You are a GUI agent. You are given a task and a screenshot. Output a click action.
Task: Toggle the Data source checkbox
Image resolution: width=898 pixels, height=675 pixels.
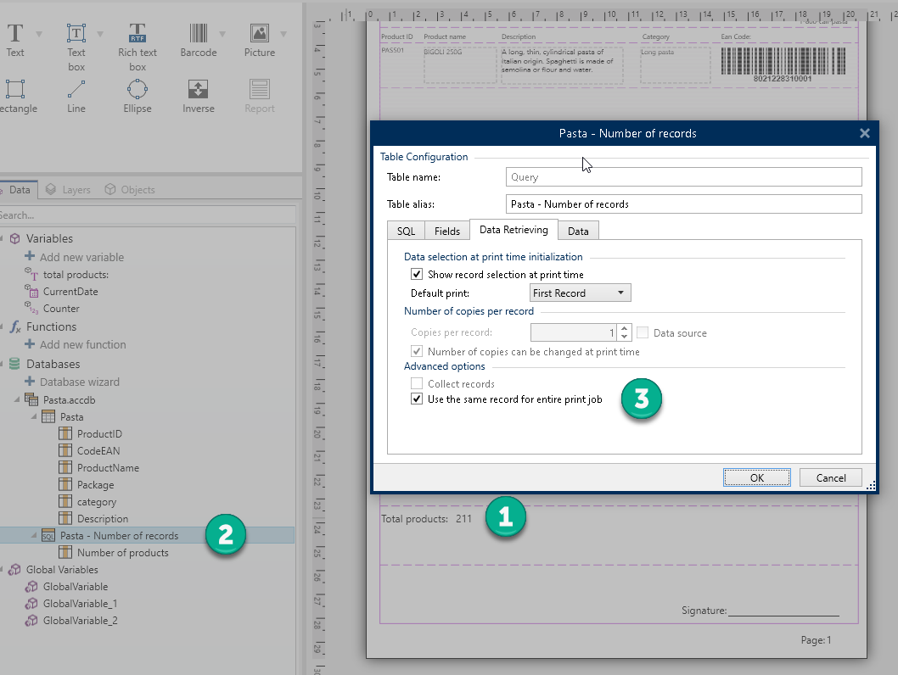point(643,333)
